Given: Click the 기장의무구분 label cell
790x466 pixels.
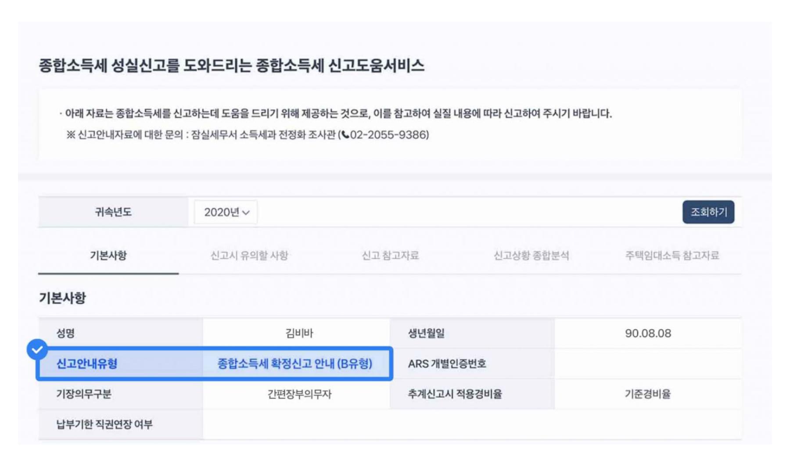Looking at the screenshot, I should click(x=84, y=394).
